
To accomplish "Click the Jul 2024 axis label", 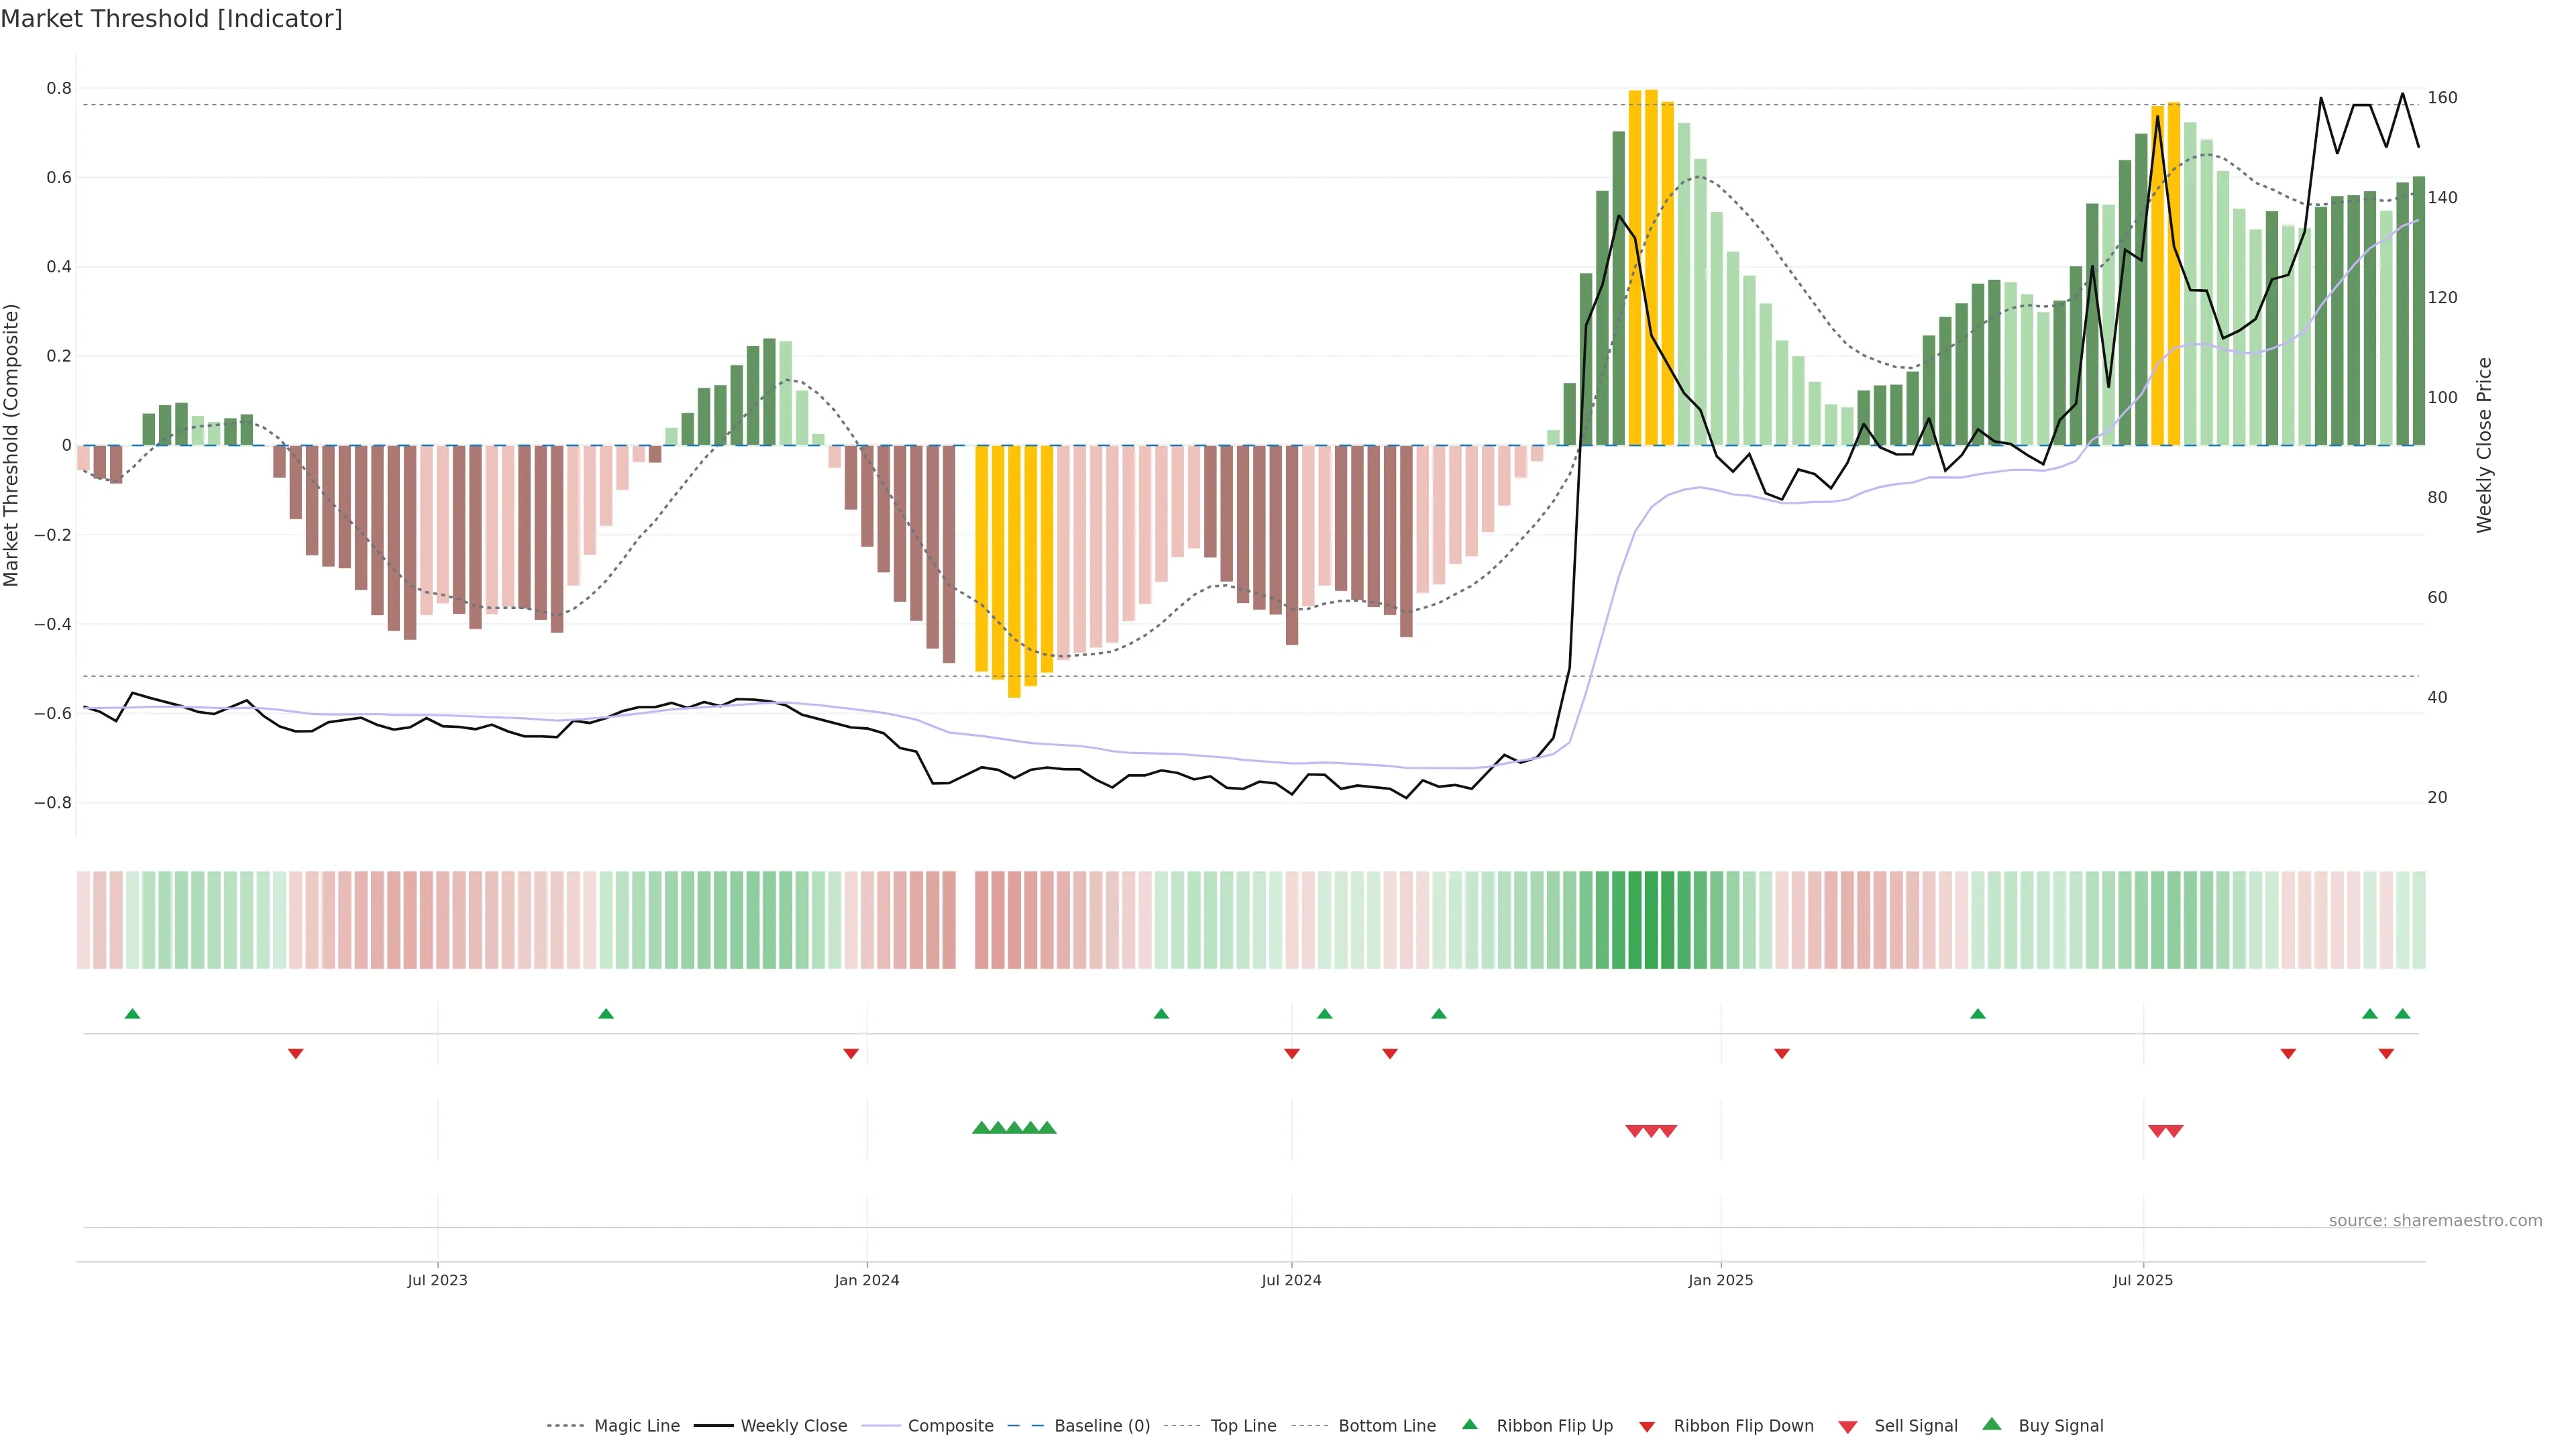I will pyautogui.click(x=1291, y=1280).
